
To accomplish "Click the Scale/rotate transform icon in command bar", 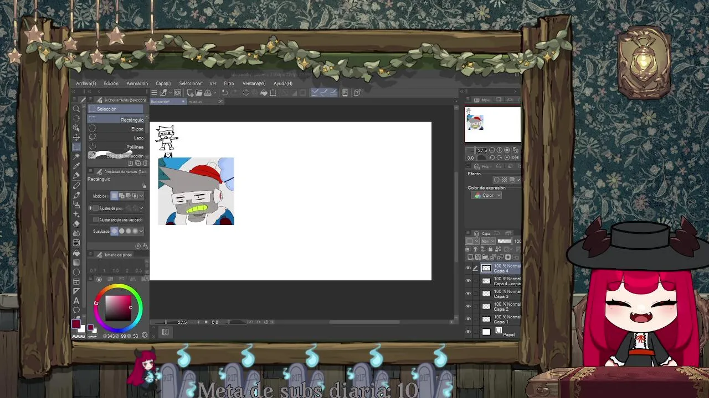I will 273,92.
